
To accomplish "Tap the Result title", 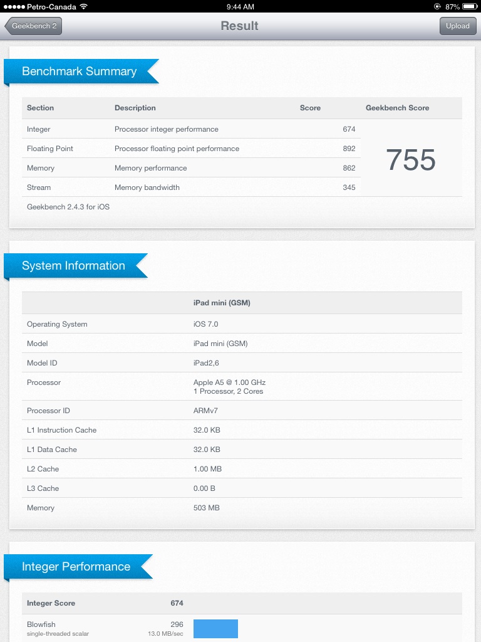I will coord(240,26).
